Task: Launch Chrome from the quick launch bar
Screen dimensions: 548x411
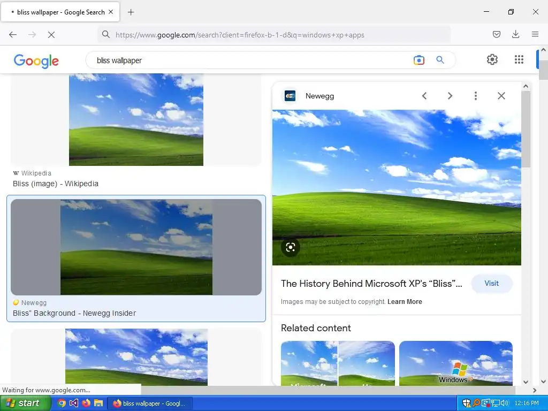Action: 62,404
